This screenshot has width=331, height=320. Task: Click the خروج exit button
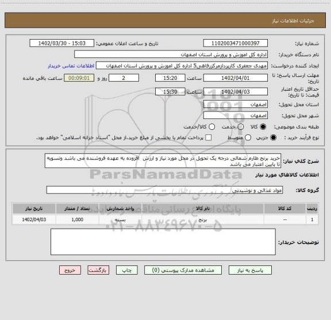70,270
